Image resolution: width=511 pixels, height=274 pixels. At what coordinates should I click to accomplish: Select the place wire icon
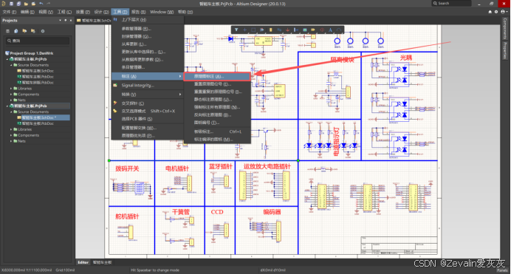(279, 30)
